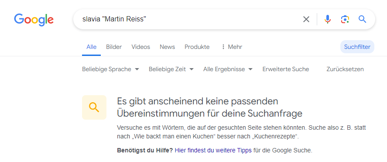Open the News tab
Viewport: 387px width, 162px height.
tap(168, 47)
